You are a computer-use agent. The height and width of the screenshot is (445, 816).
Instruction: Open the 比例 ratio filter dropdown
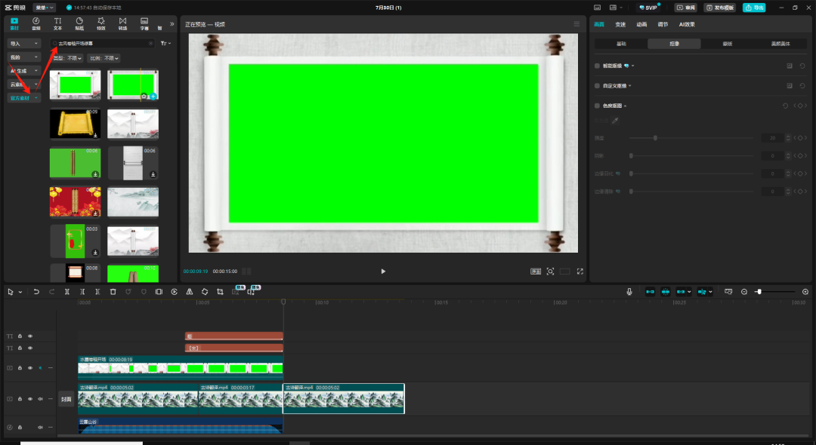click(x=105, y=58)
